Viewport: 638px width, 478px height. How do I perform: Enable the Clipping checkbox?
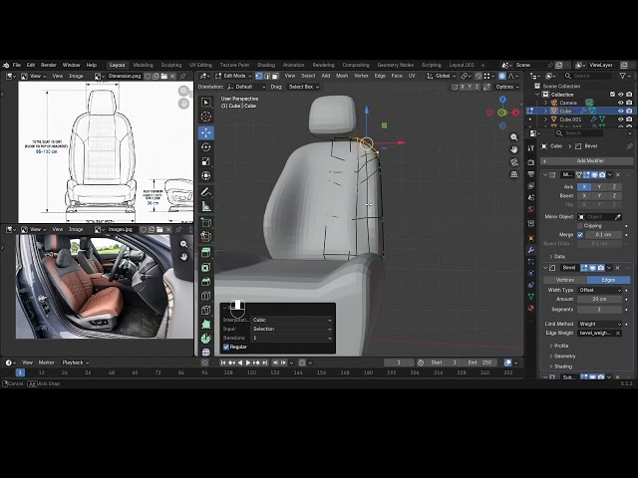pyautogui.click(x=580, y=226)
